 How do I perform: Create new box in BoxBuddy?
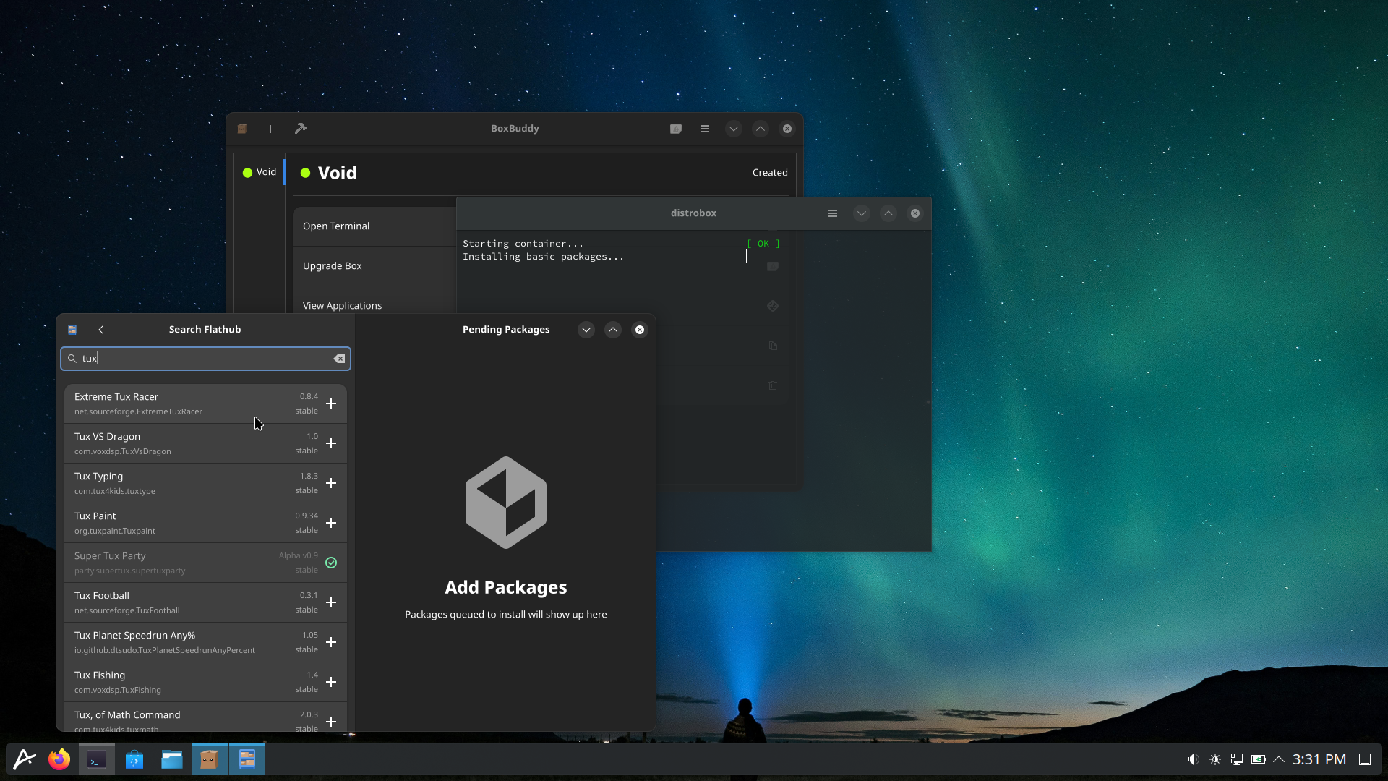point(270,129)
